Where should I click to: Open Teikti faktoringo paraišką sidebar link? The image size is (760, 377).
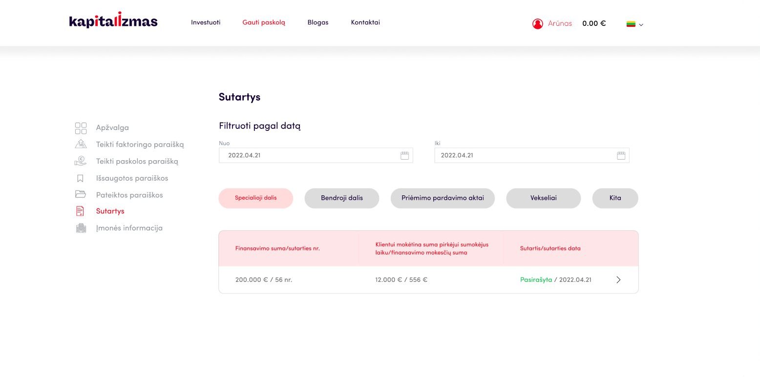click(x=140, y=145)
